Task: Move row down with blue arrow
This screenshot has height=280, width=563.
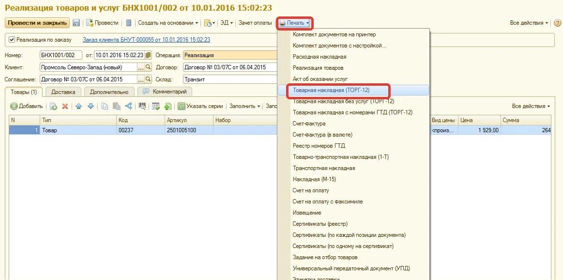Action: (x=91, y=106)
